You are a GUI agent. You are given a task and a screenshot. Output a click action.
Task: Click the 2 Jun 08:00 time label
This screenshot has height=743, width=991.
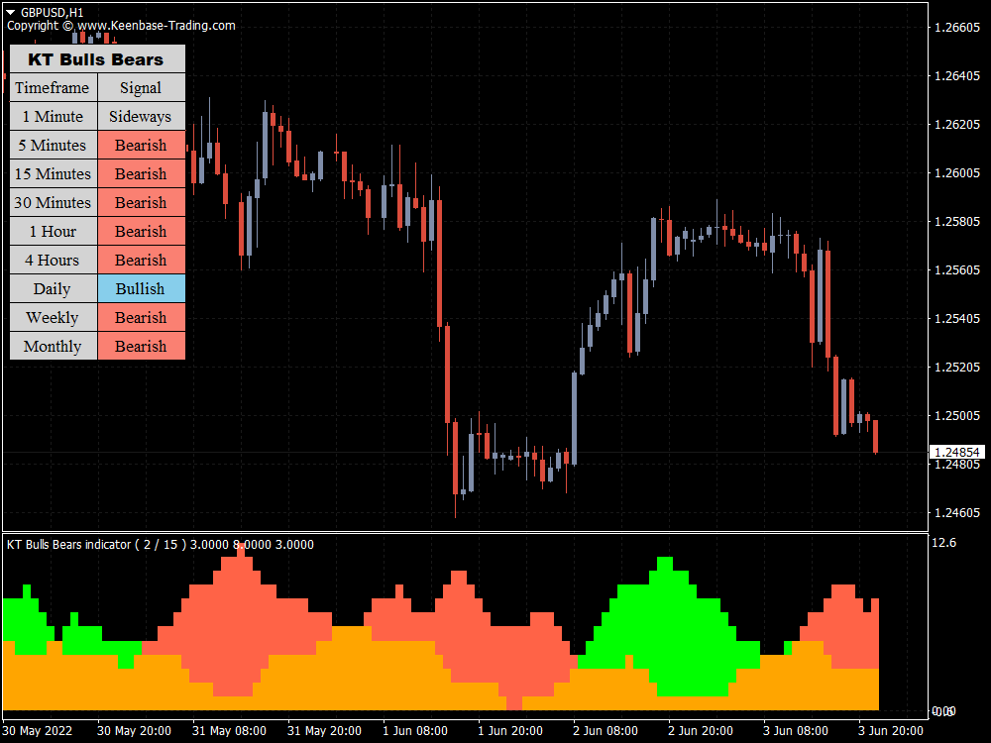605,731
